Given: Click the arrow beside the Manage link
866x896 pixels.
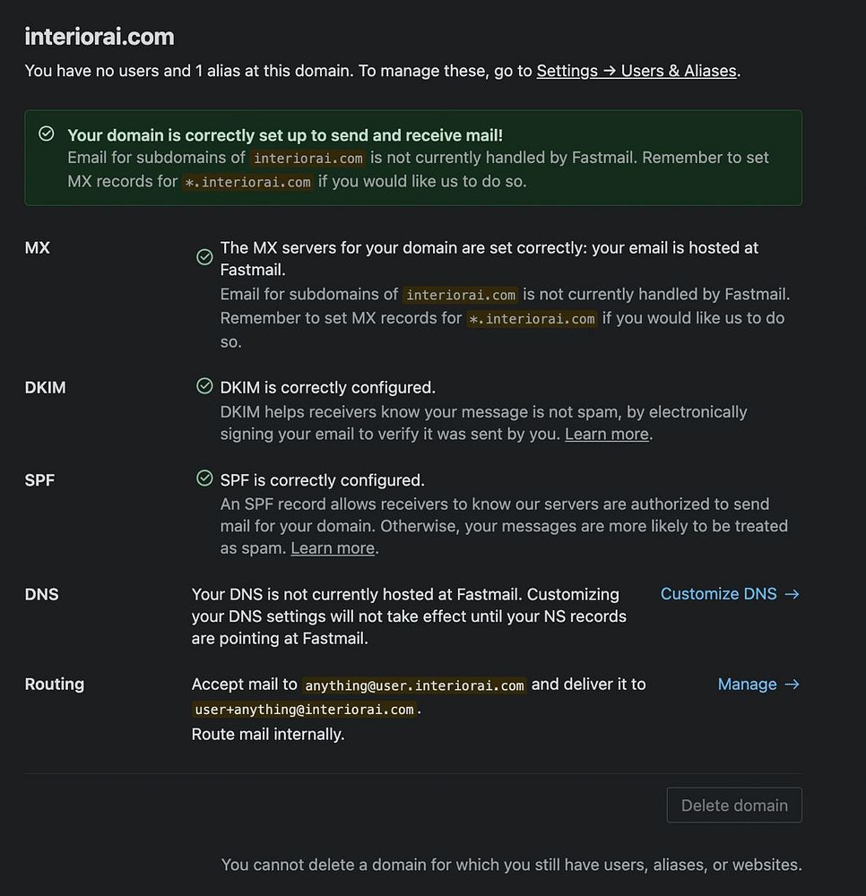Looking at the screenshot, I should coord(792,685).
